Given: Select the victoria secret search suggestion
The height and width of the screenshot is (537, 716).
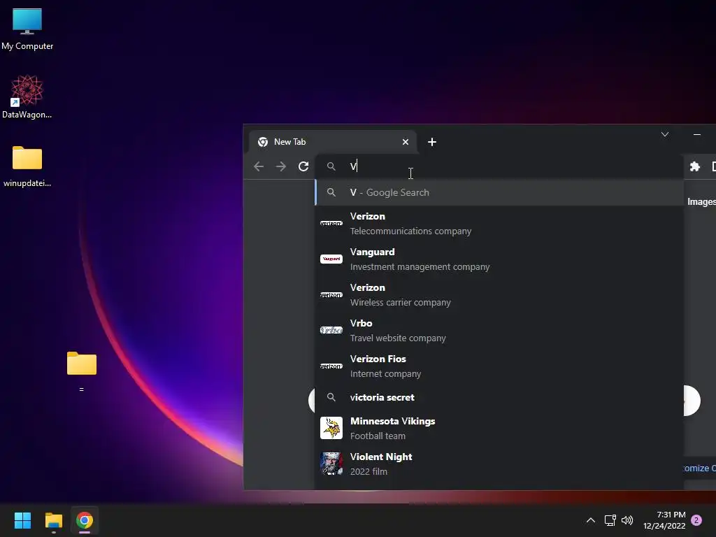Looking at the screenshot, I should 499,397.
